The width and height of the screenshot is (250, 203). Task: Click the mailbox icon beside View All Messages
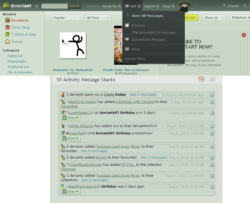pos(127,16)
